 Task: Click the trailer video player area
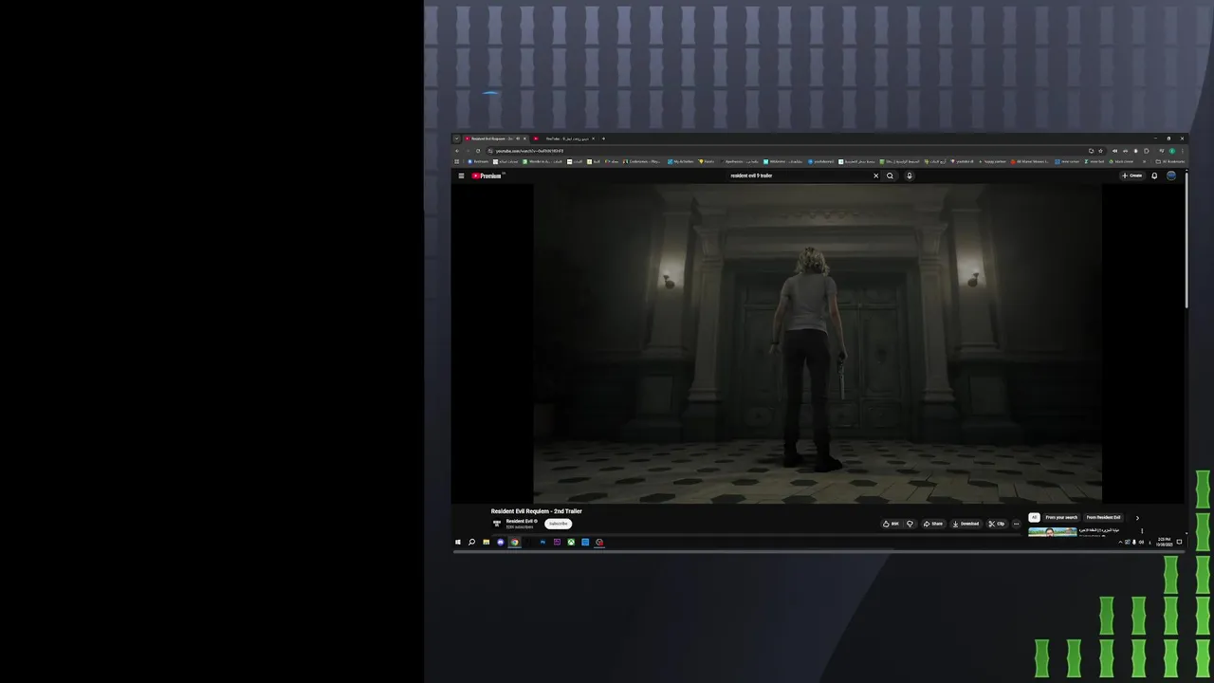[818, 343]
